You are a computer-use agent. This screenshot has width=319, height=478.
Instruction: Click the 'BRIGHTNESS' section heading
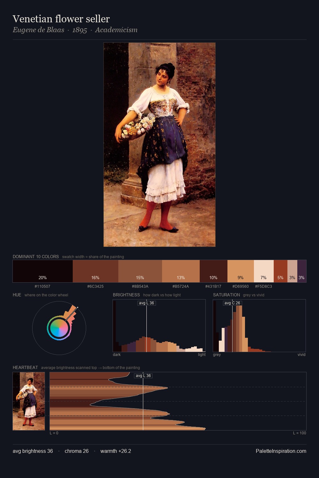point(126,295)
